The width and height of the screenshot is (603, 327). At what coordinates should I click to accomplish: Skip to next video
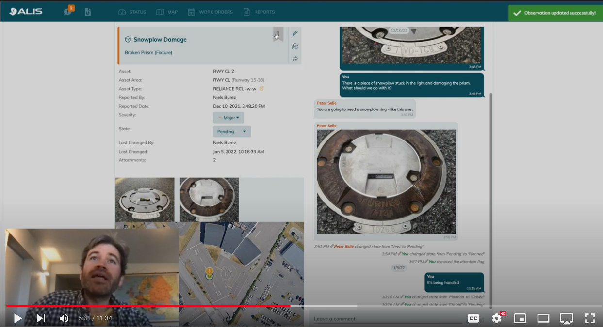[41, 318]
